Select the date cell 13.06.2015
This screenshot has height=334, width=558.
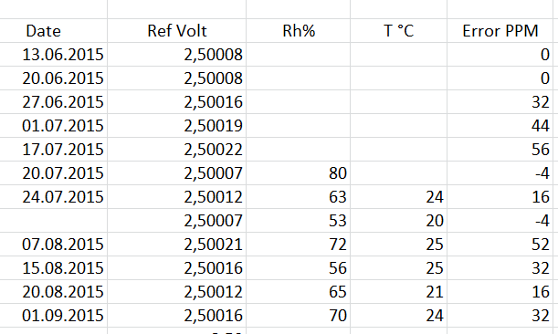tap(53, 55)
